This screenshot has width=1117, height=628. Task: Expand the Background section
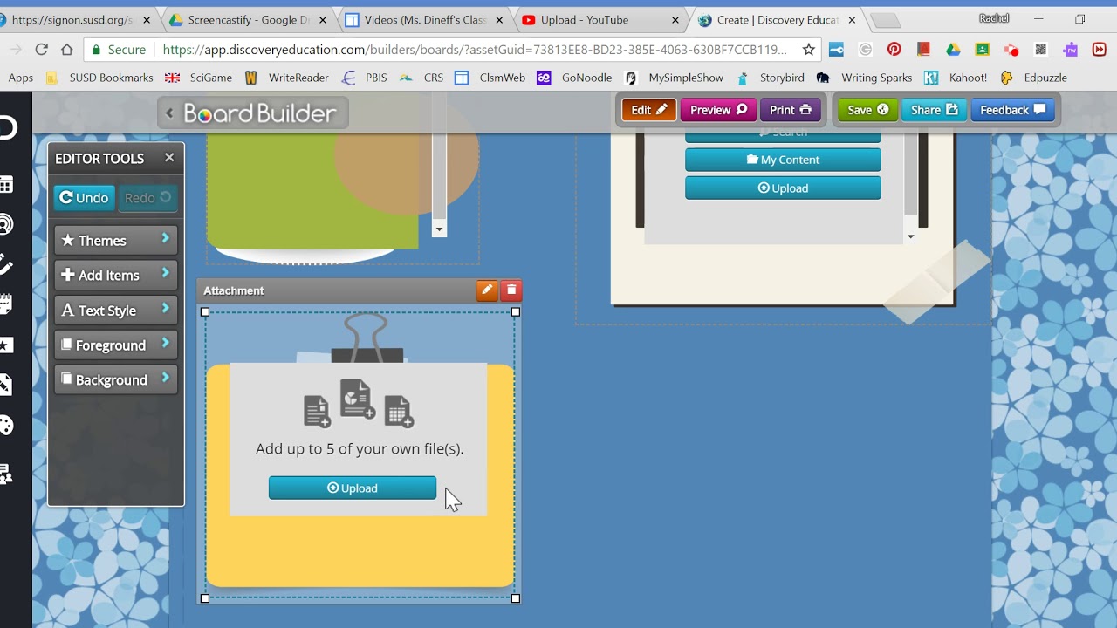click(x=116, y=379)
